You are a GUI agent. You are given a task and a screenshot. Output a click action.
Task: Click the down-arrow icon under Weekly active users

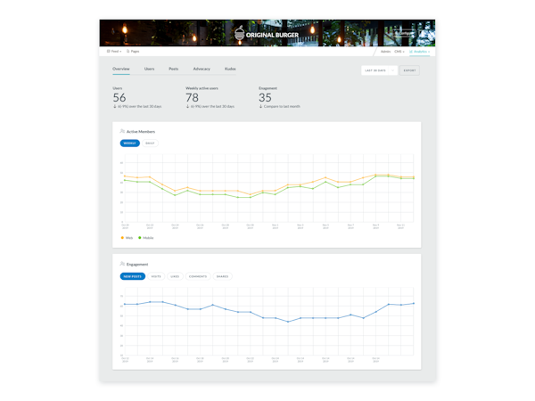(187, 106)
